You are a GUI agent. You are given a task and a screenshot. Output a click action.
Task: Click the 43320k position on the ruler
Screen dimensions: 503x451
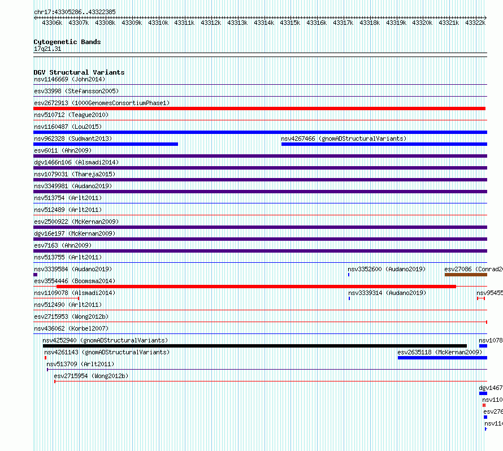click(422, 23)
